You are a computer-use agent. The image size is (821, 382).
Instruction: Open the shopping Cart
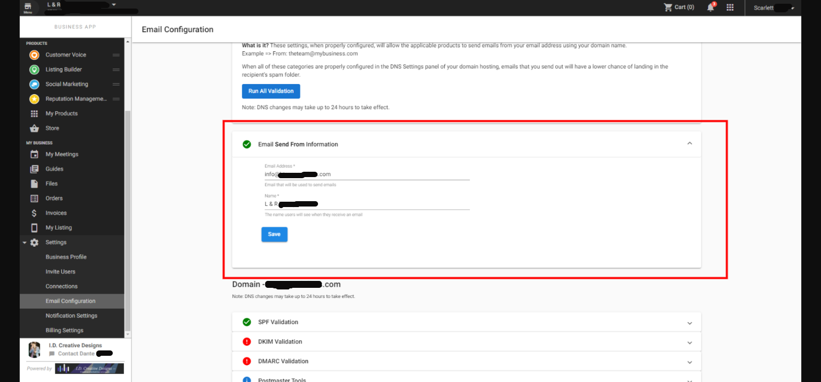(x=679, y=7)
